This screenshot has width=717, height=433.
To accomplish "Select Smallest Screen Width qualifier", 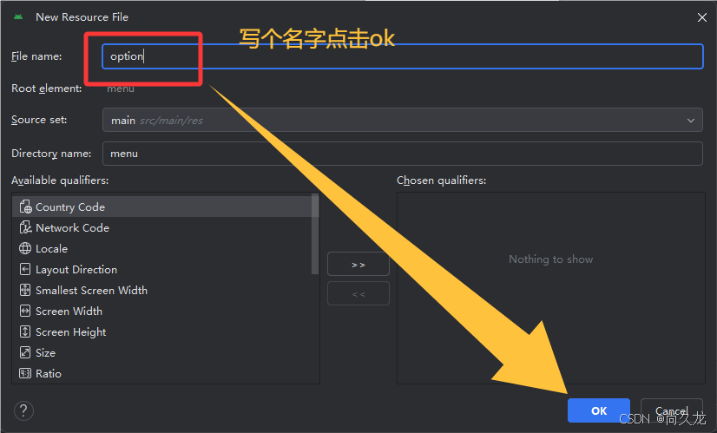I will pos(161,290).
